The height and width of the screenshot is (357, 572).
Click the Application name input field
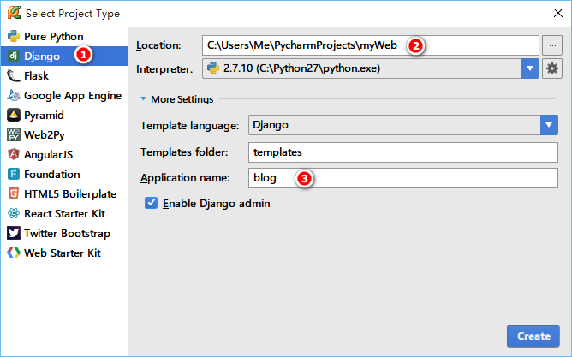(x=403, y=178)
